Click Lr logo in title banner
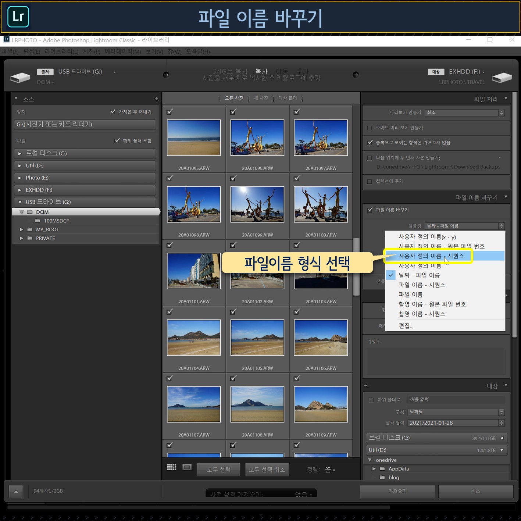The image size is (521, 521). [x=18, y=17]
